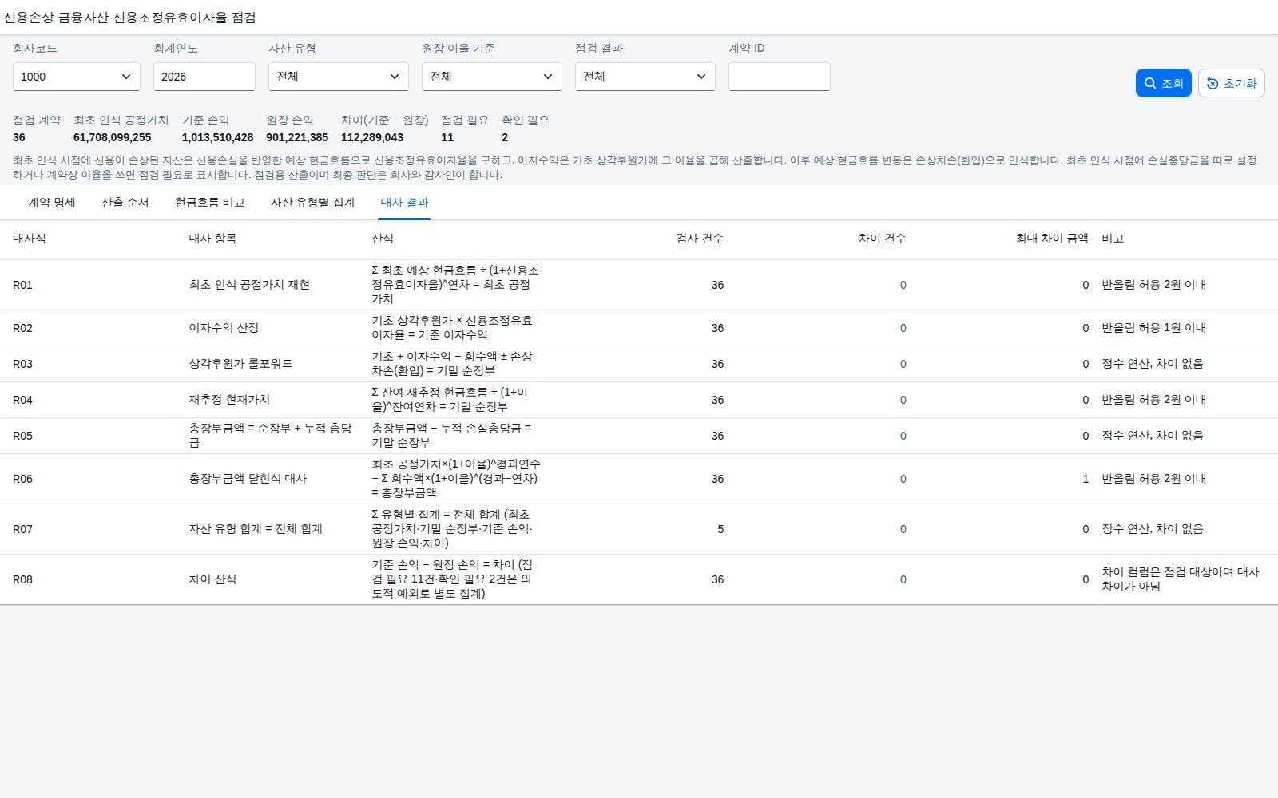1278x798 pixels.
Task: Click 검사 건수 value 5 in R07 row
Action: tap(720, 529)
